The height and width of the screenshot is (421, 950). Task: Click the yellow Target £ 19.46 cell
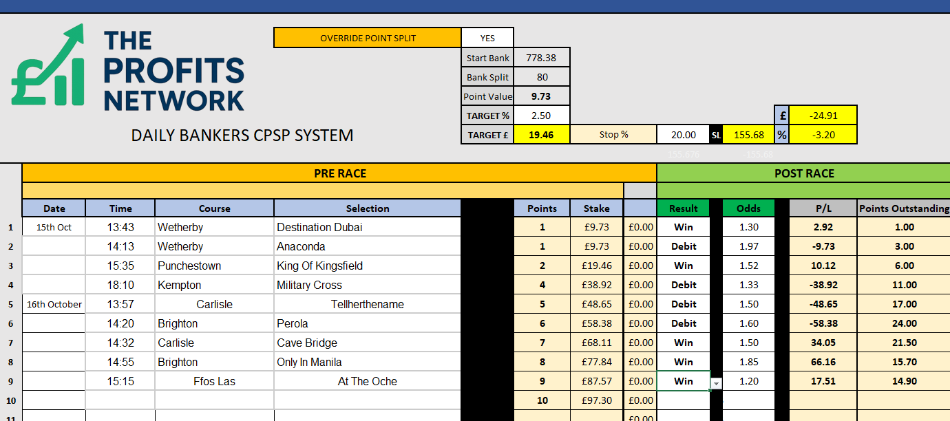pos(542,135)
